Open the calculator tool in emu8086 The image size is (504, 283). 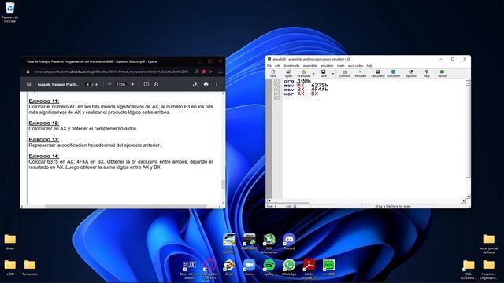click(x=378, y=73)
